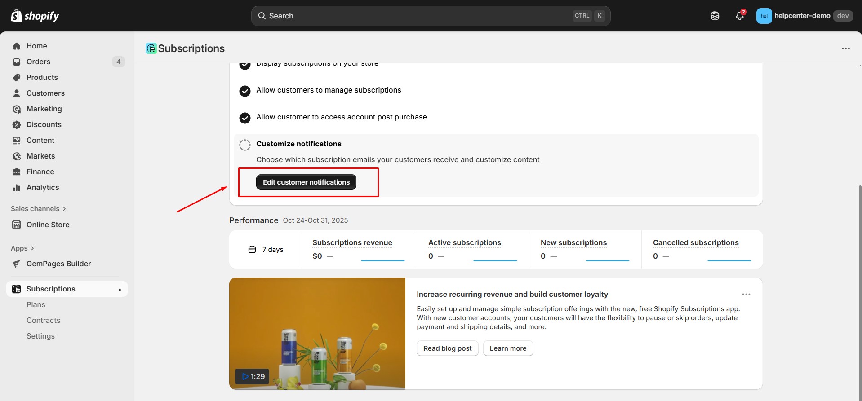Open the Home icon in sidebar
The image size is (862, 401).
point(17,46)
